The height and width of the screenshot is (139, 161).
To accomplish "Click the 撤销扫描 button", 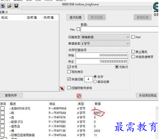I will [143, 17].
